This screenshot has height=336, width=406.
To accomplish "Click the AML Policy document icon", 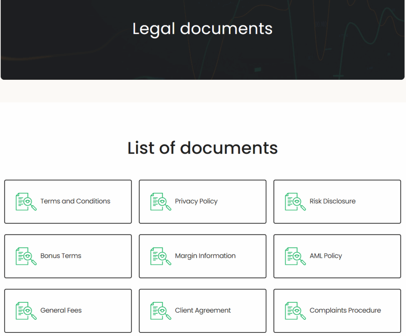I will (x=295, y=256).
